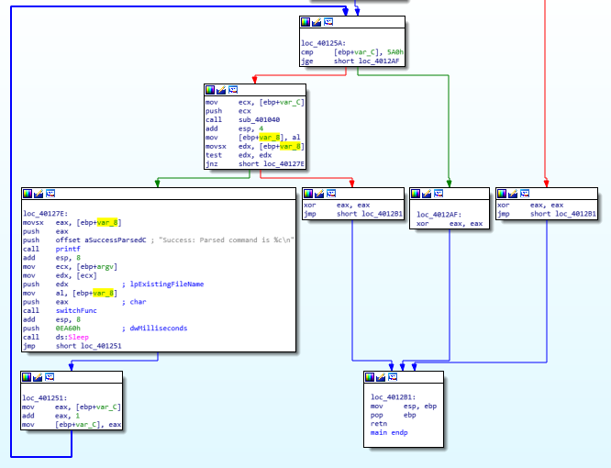Image resolution: width=611 pixels, height=468 pixels.
Task: Click the push ecx instruction
Action: click(x=228, y=111)
